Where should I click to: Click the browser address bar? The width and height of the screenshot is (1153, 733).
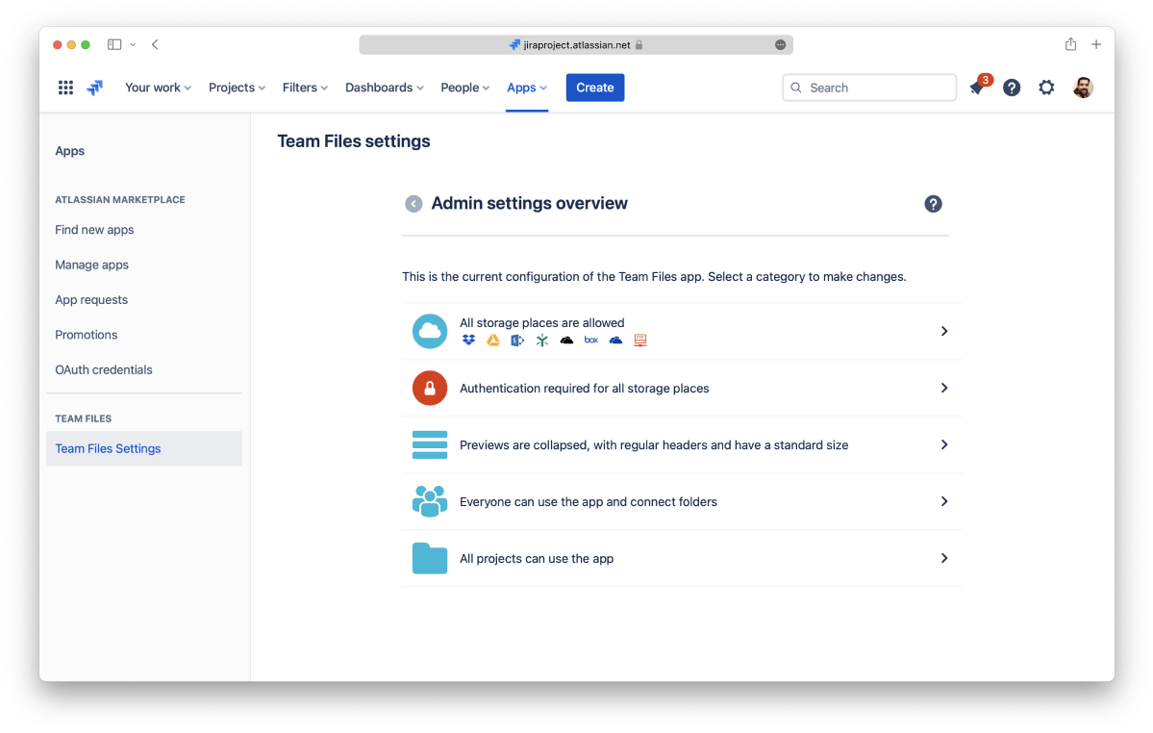pyautogui.click(x=576, y=45)
